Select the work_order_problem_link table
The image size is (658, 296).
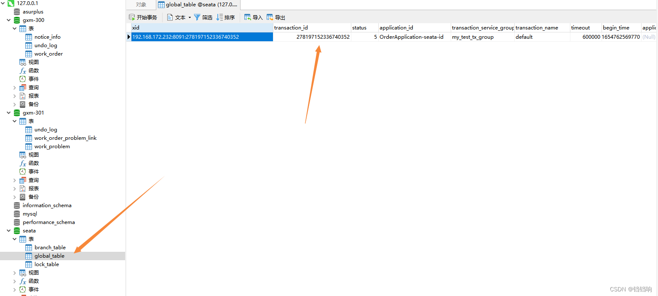[65, 138]
